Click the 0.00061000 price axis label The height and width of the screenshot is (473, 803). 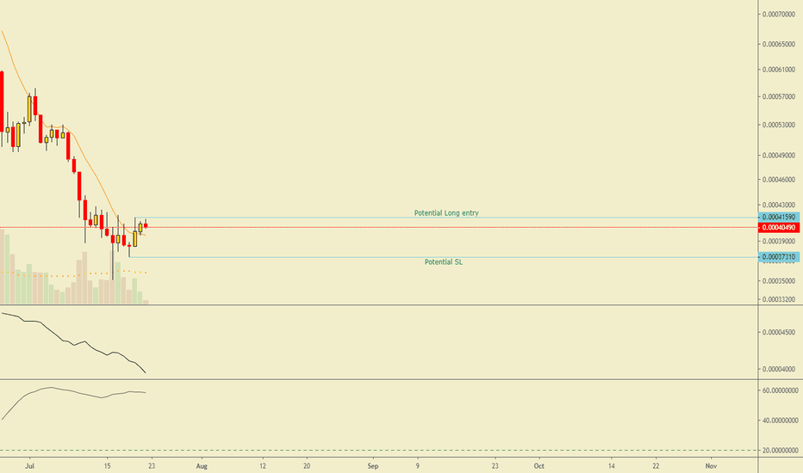coord(778,70)
